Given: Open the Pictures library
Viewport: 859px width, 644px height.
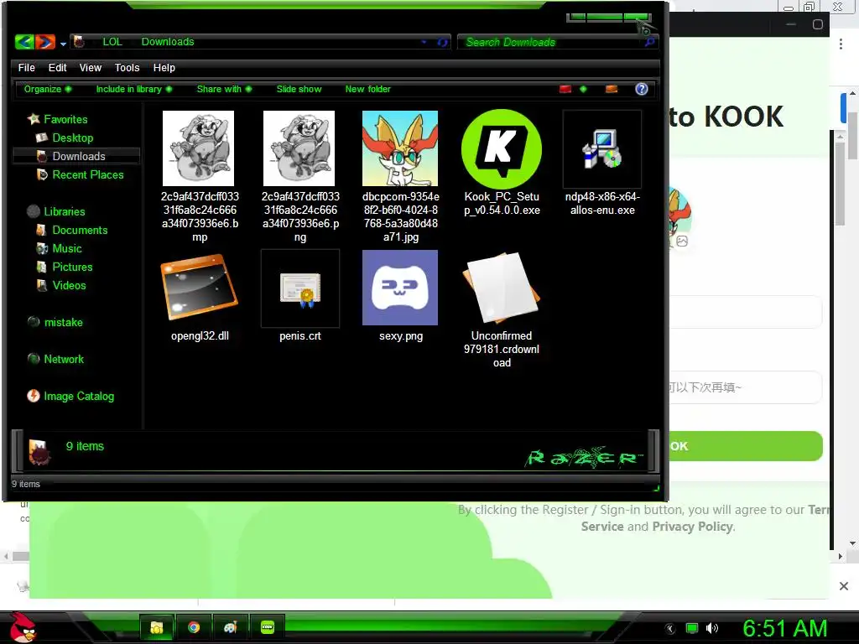Looking at the screenshot, I should coord(72,267).
